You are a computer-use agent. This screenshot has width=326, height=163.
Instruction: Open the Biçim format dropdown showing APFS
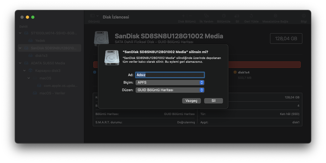pos(170,83)
